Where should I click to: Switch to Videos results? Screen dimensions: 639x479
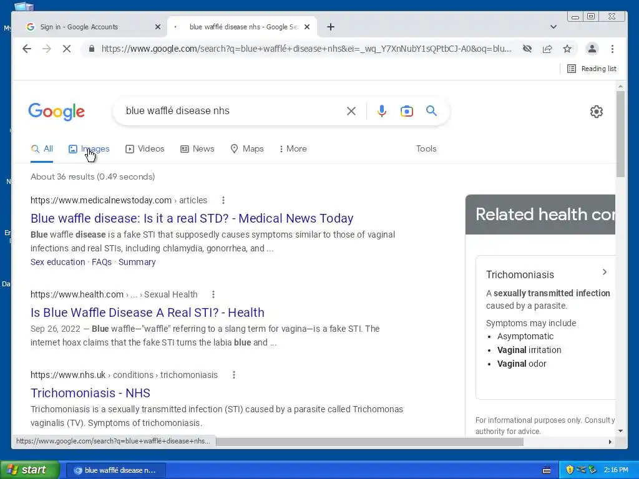coord(145,149)
